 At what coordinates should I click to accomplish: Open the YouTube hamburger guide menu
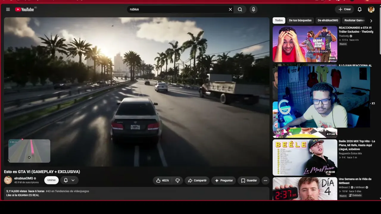click(x=8, y=10)
